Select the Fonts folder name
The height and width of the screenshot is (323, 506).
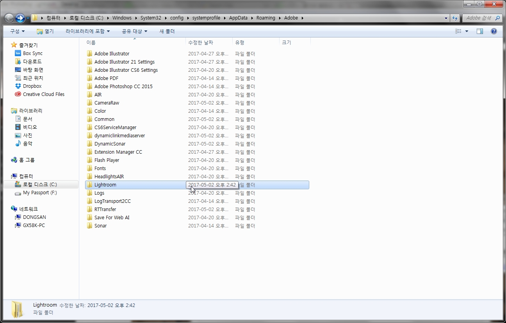[100, 168]
